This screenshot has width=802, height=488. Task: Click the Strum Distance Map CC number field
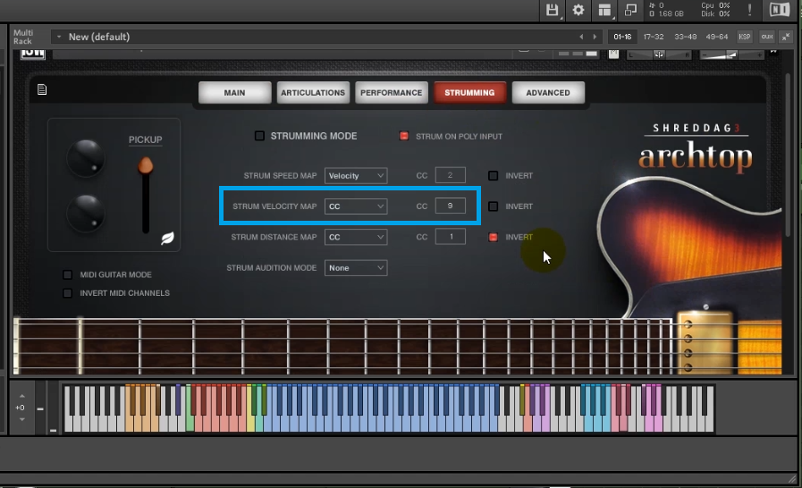450,236
